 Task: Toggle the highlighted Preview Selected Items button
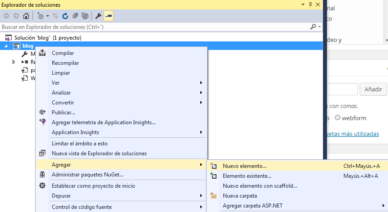click(108, 16)
